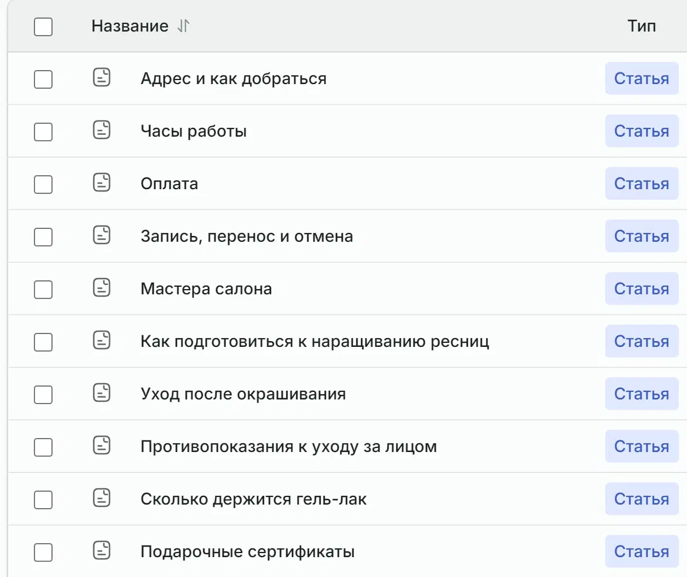
Task: Click the Статья badge in Часы работы row
Action: (x=641, y=131)
